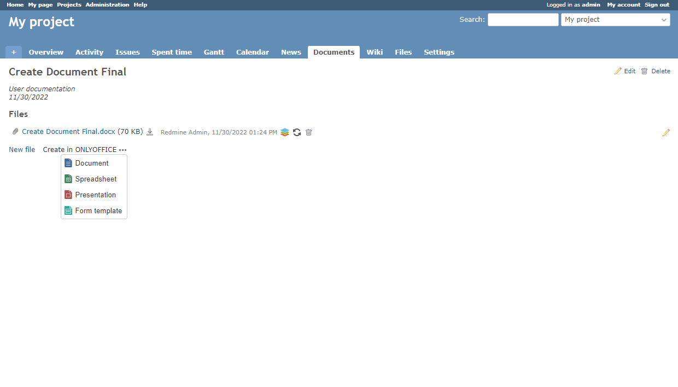Click the teal Form template icon
Screen dimensions: 678x387
pyautogui.click(x=68, y=211)
